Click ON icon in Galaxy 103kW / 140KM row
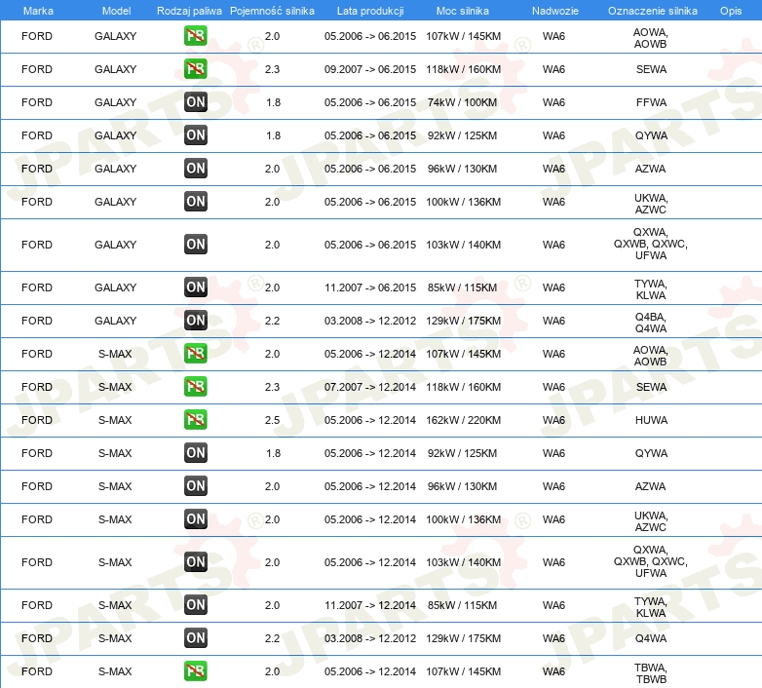Screen dimensions: 762x688 195,244
